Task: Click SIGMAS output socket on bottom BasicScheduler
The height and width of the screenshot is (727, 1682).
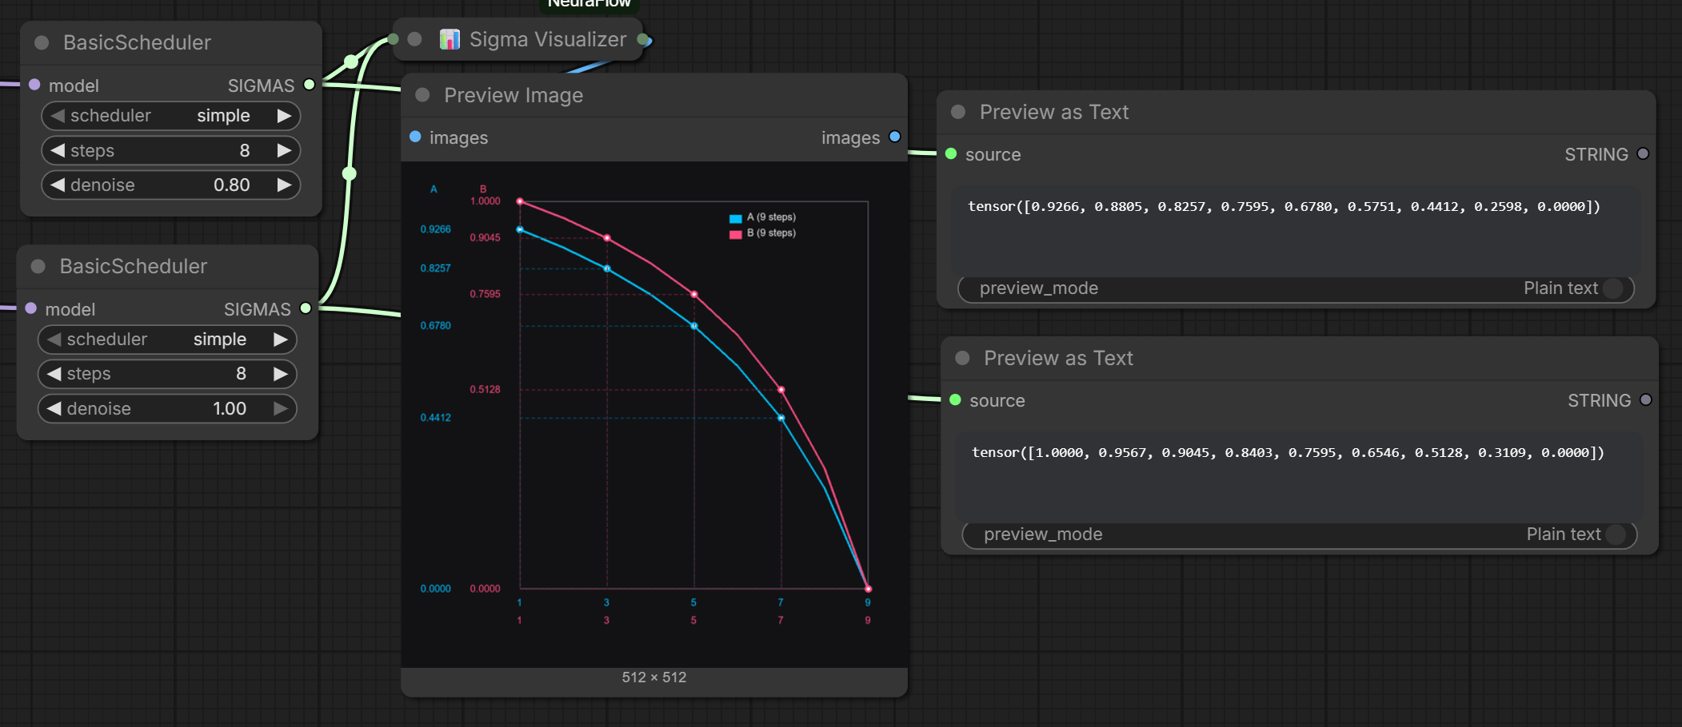Action: point(306,308)
